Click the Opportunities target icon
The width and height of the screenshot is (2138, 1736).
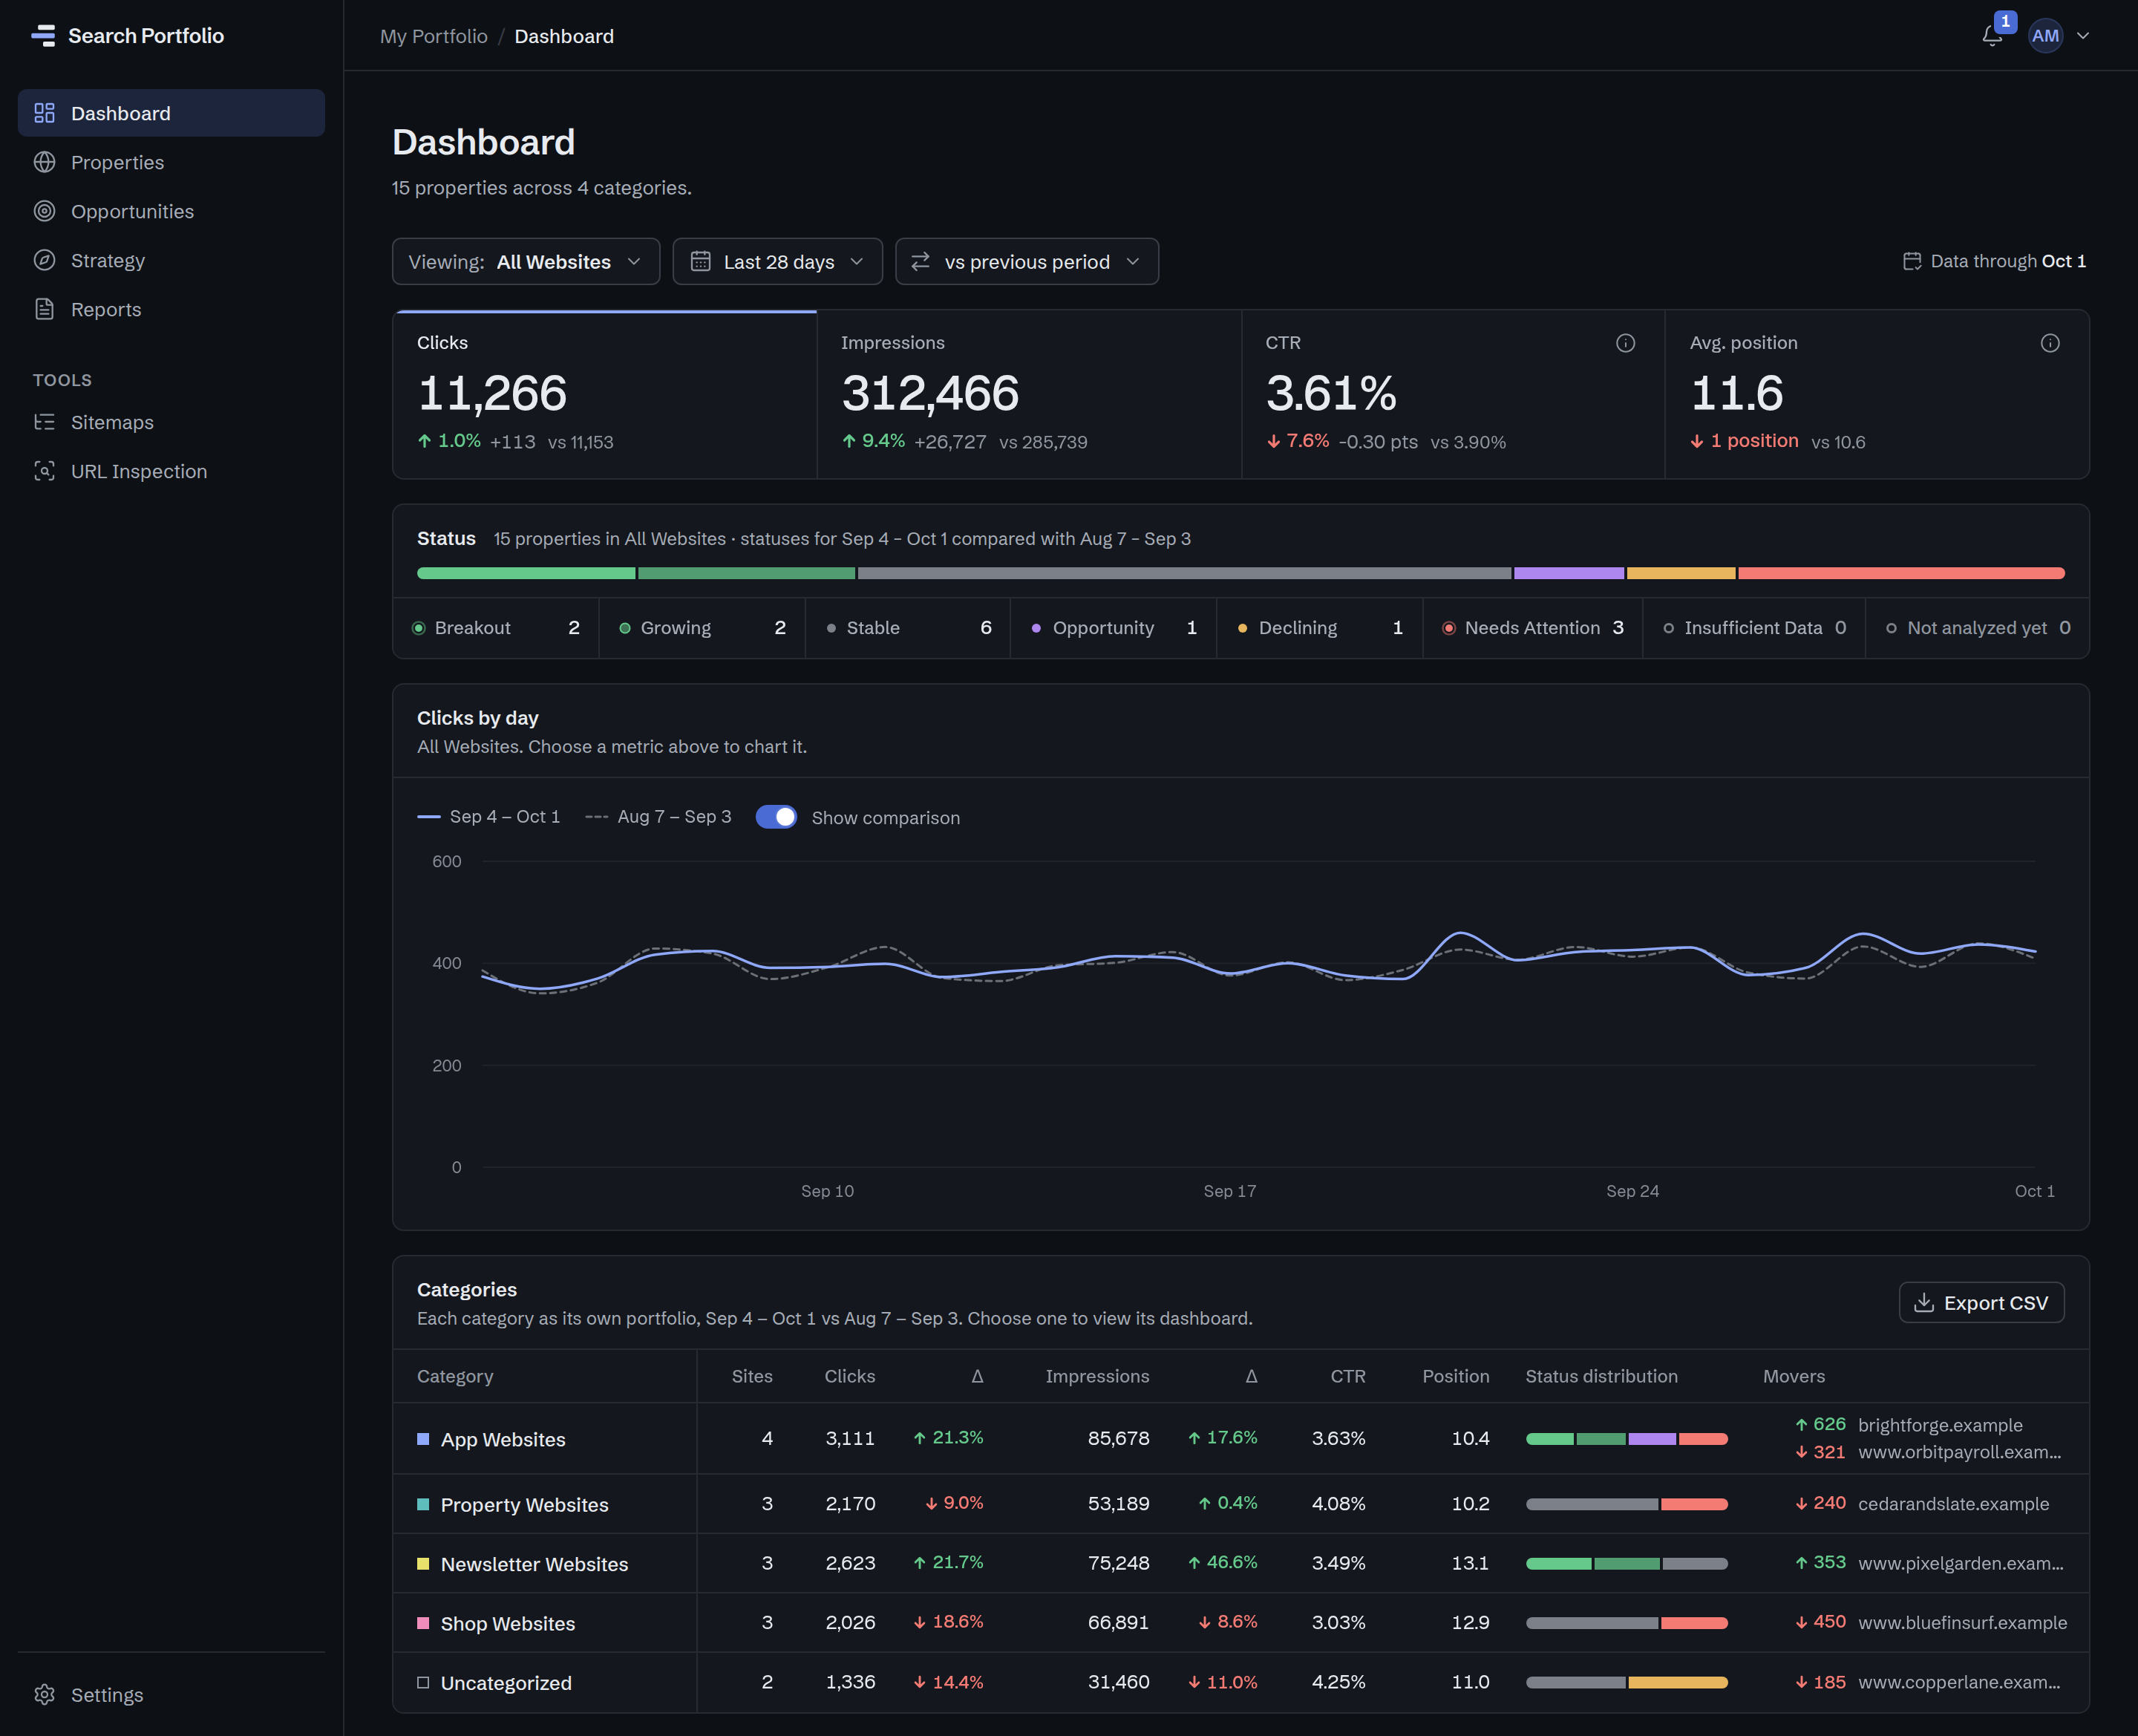pos(44,211)
